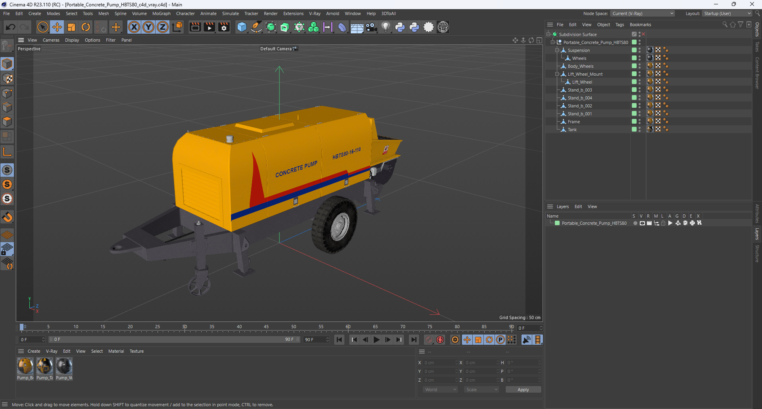Open the File menu
This screenshot has width=762, height=409.
6,13
